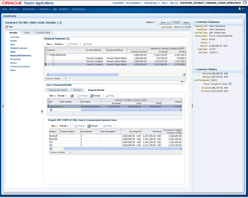
Task: Switch to the Lines tab
Action: (27, 33)
